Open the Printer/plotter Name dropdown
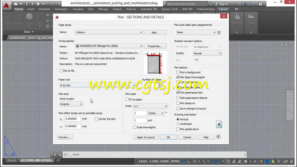 [x=109, y=46]
